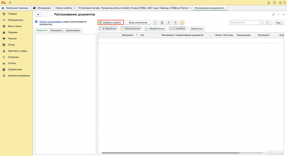Open notifications bell icon
Viewport: 287px width, 156px height.
tap(269, 3)
